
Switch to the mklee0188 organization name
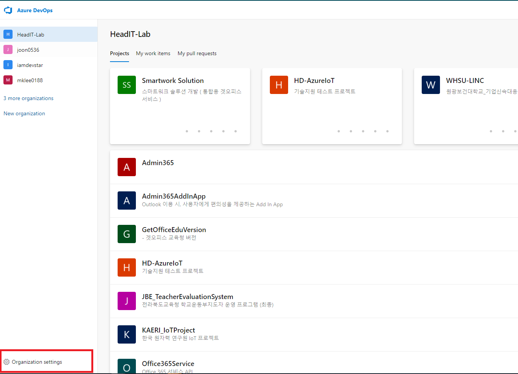pos(30,80)
